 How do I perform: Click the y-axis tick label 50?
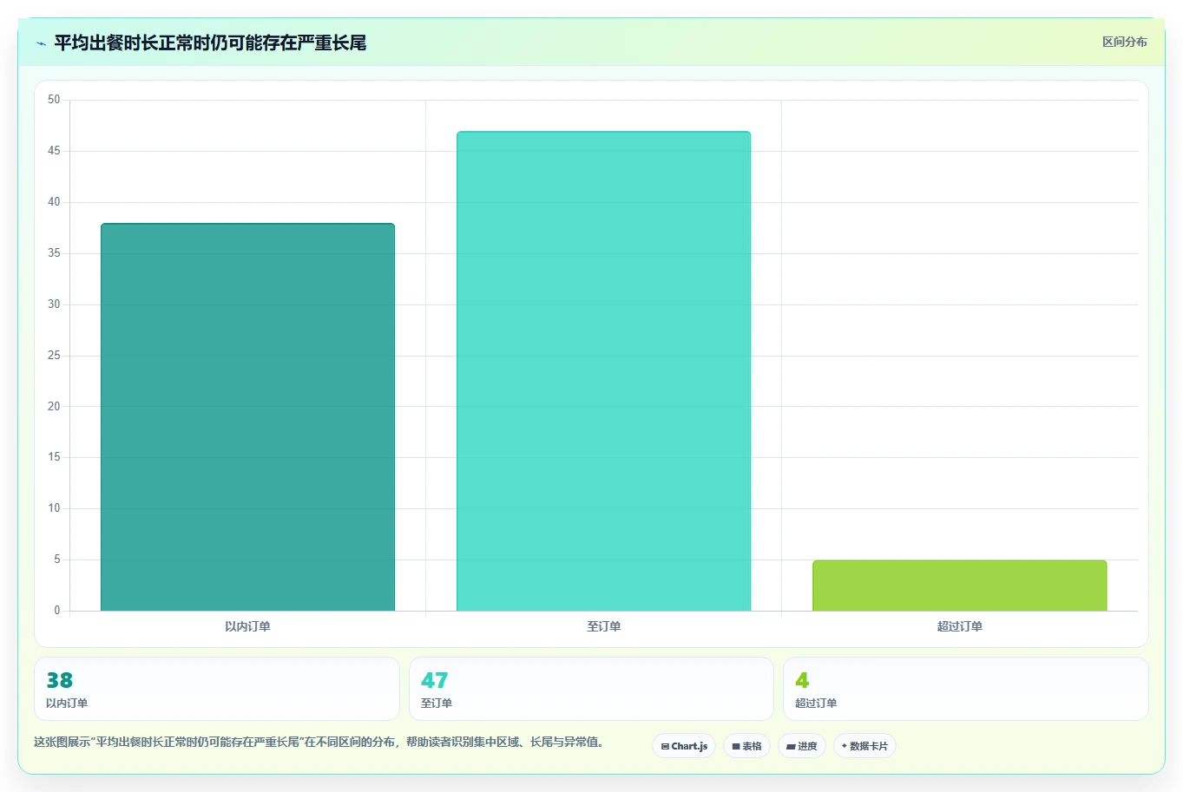(x=54, y=100)
